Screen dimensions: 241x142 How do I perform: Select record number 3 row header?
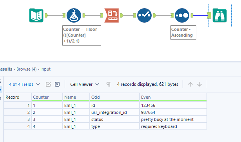(x=18, y=119)
